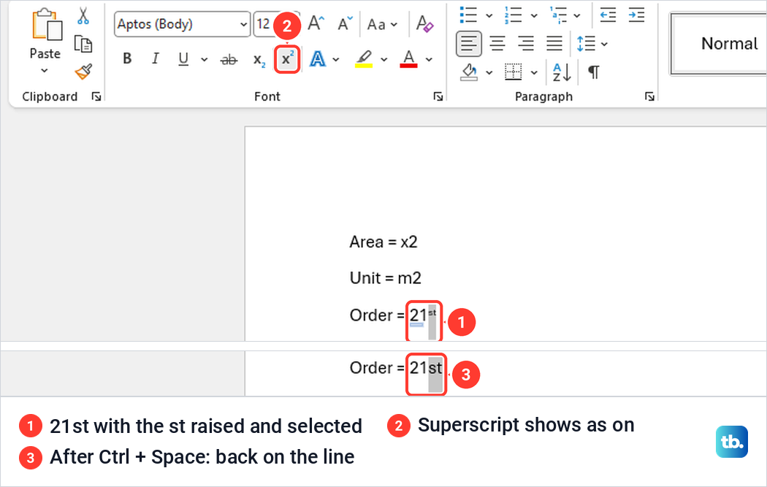
Task: Select Align Right paragraph alignment
Action: click(x=526, y=44)
